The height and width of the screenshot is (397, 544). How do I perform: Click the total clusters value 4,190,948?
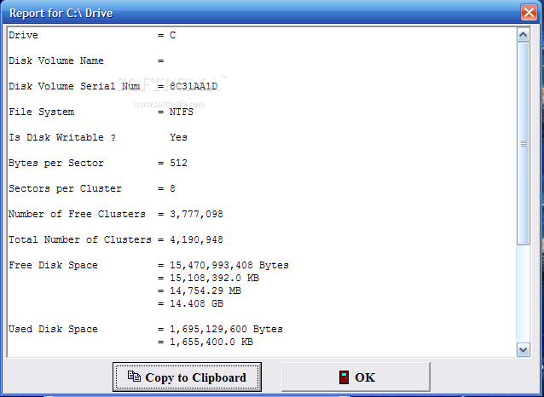[x=196, y=240]
